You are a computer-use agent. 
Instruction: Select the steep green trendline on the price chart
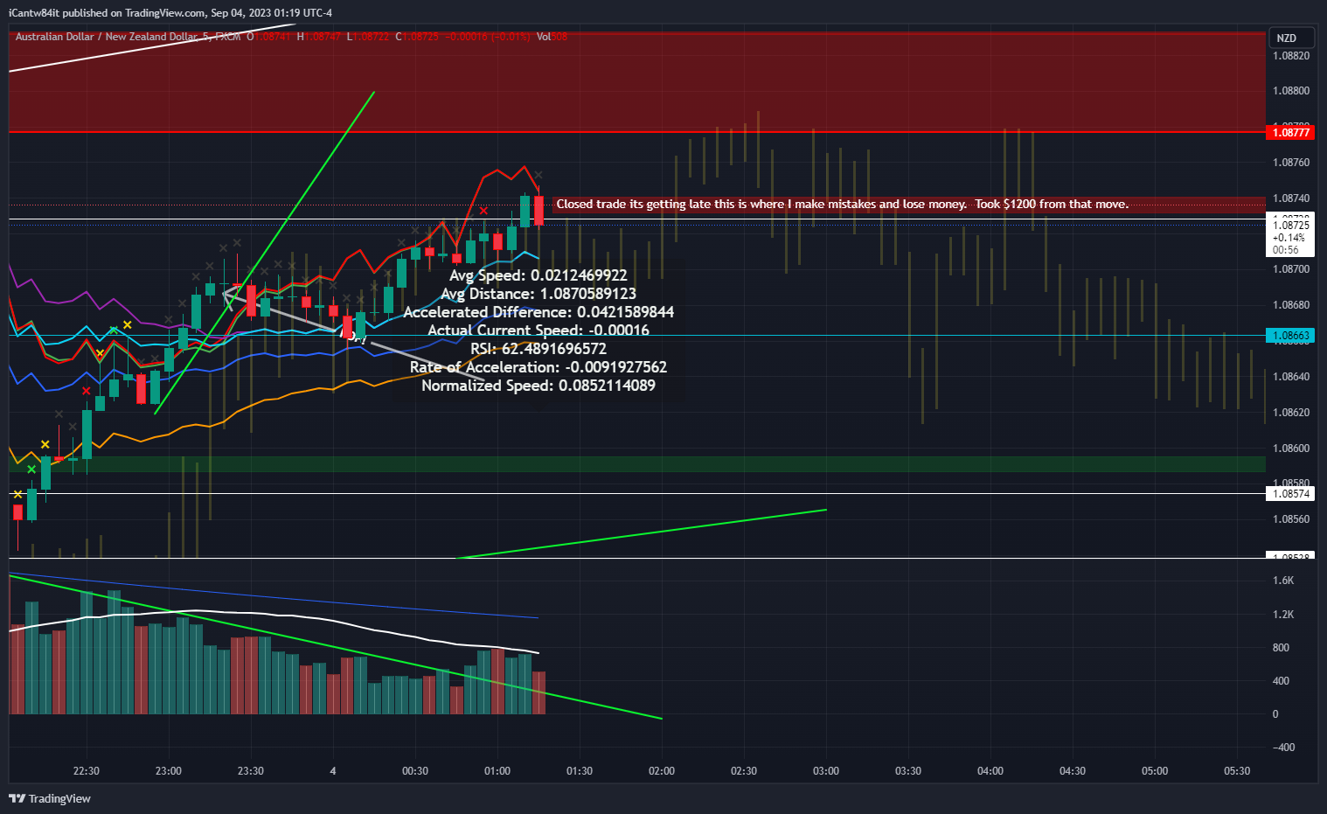(265, 253)
